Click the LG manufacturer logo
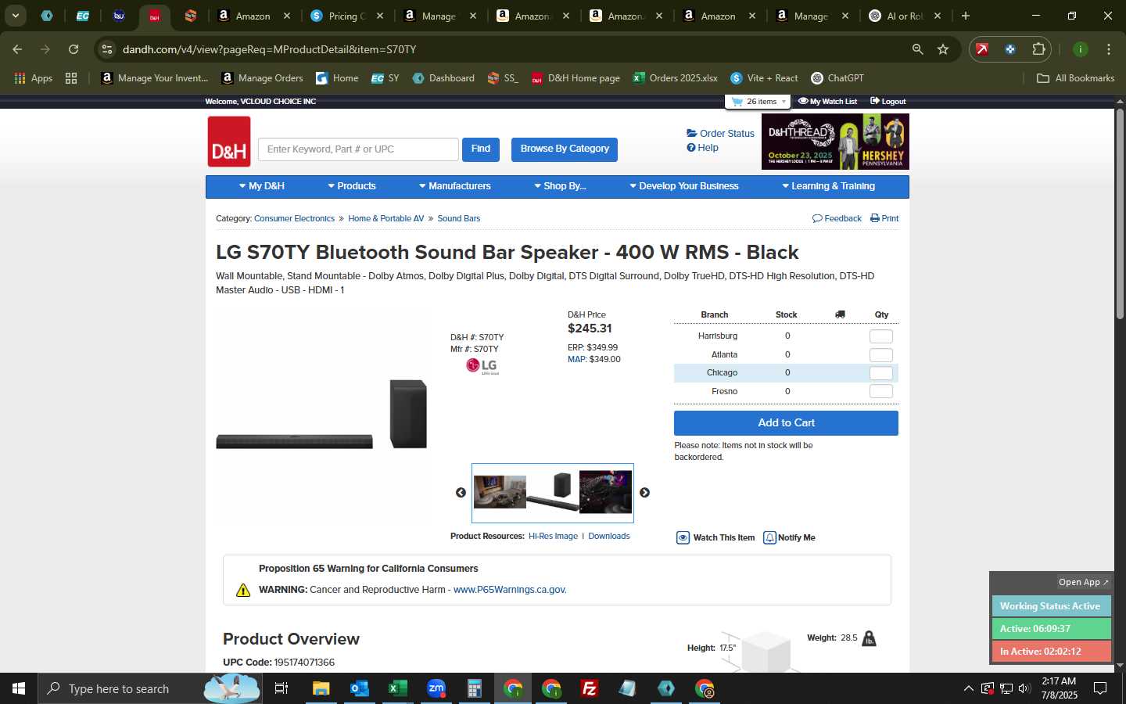This screenshot has width=1126, height=704. (482, 366)
